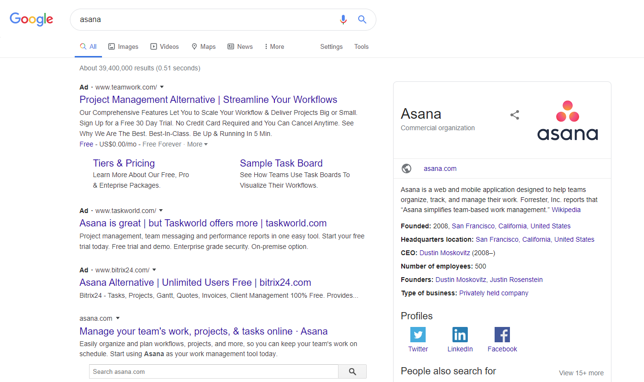Click the Google logo
Image resolution: width=644 pixels, height=382 pixels.
point(32,19)
